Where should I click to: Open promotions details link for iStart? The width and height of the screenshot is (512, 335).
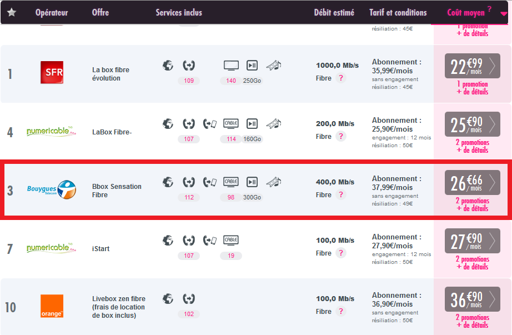(x=473, y=263)
